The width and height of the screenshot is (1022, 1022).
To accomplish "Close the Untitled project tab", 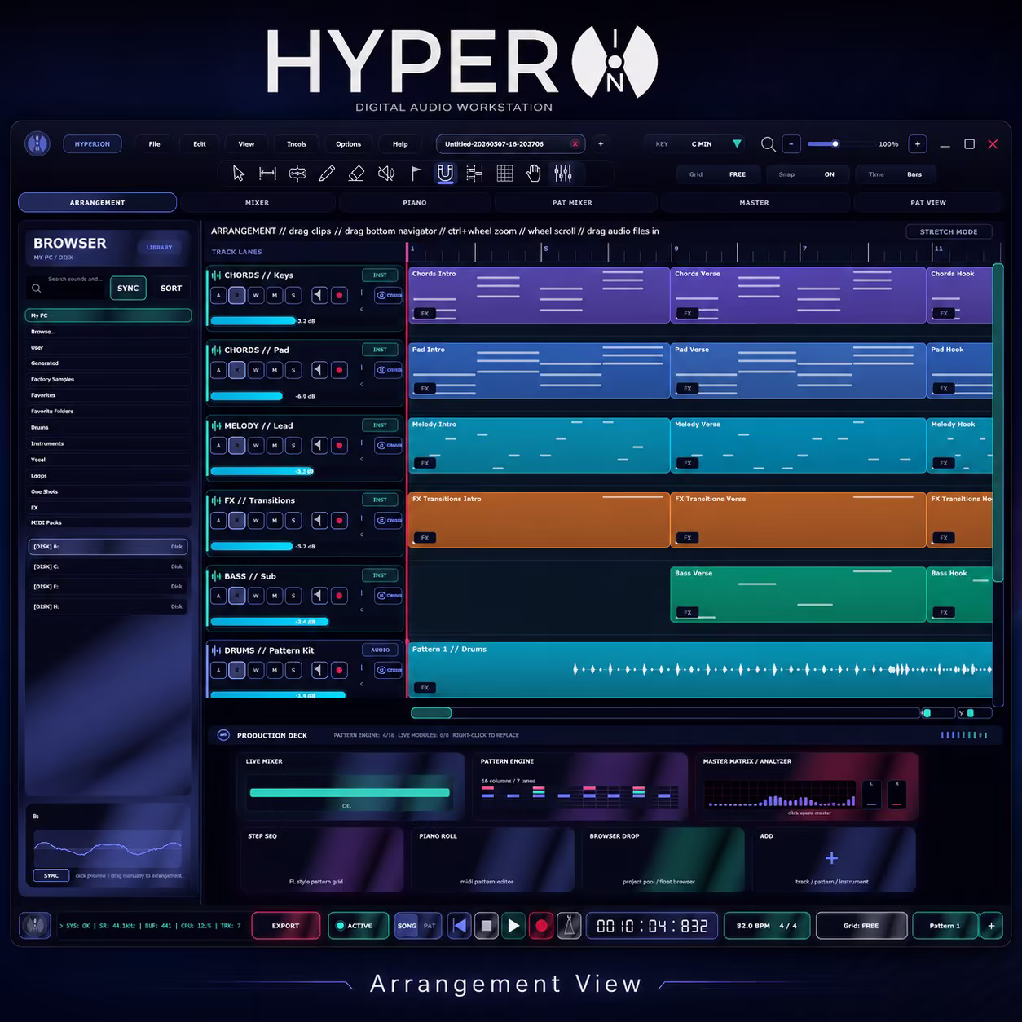I will coord(575,144).
